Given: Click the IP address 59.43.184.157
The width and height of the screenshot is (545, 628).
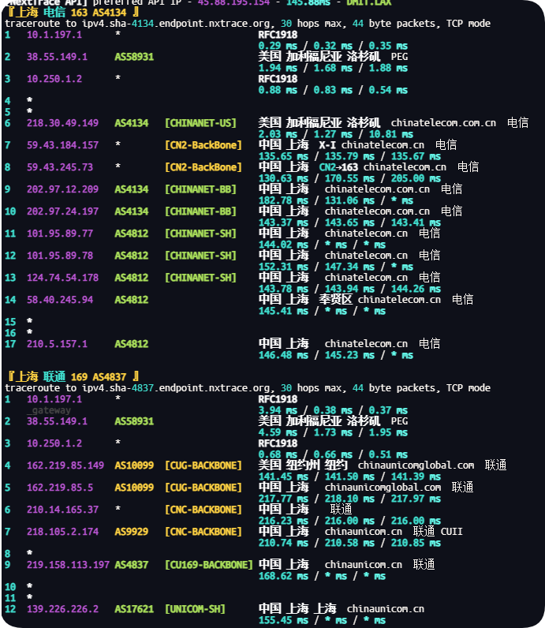Looking at the screenshot, I should 62,145.
